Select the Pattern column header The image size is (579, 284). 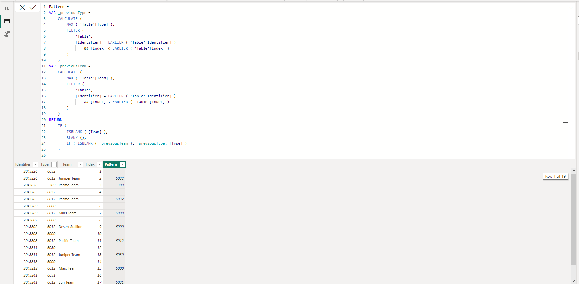pos(111,164)
